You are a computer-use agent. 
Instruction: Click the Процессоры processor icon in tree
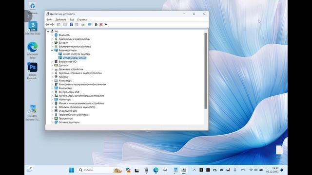pos(56,119)
